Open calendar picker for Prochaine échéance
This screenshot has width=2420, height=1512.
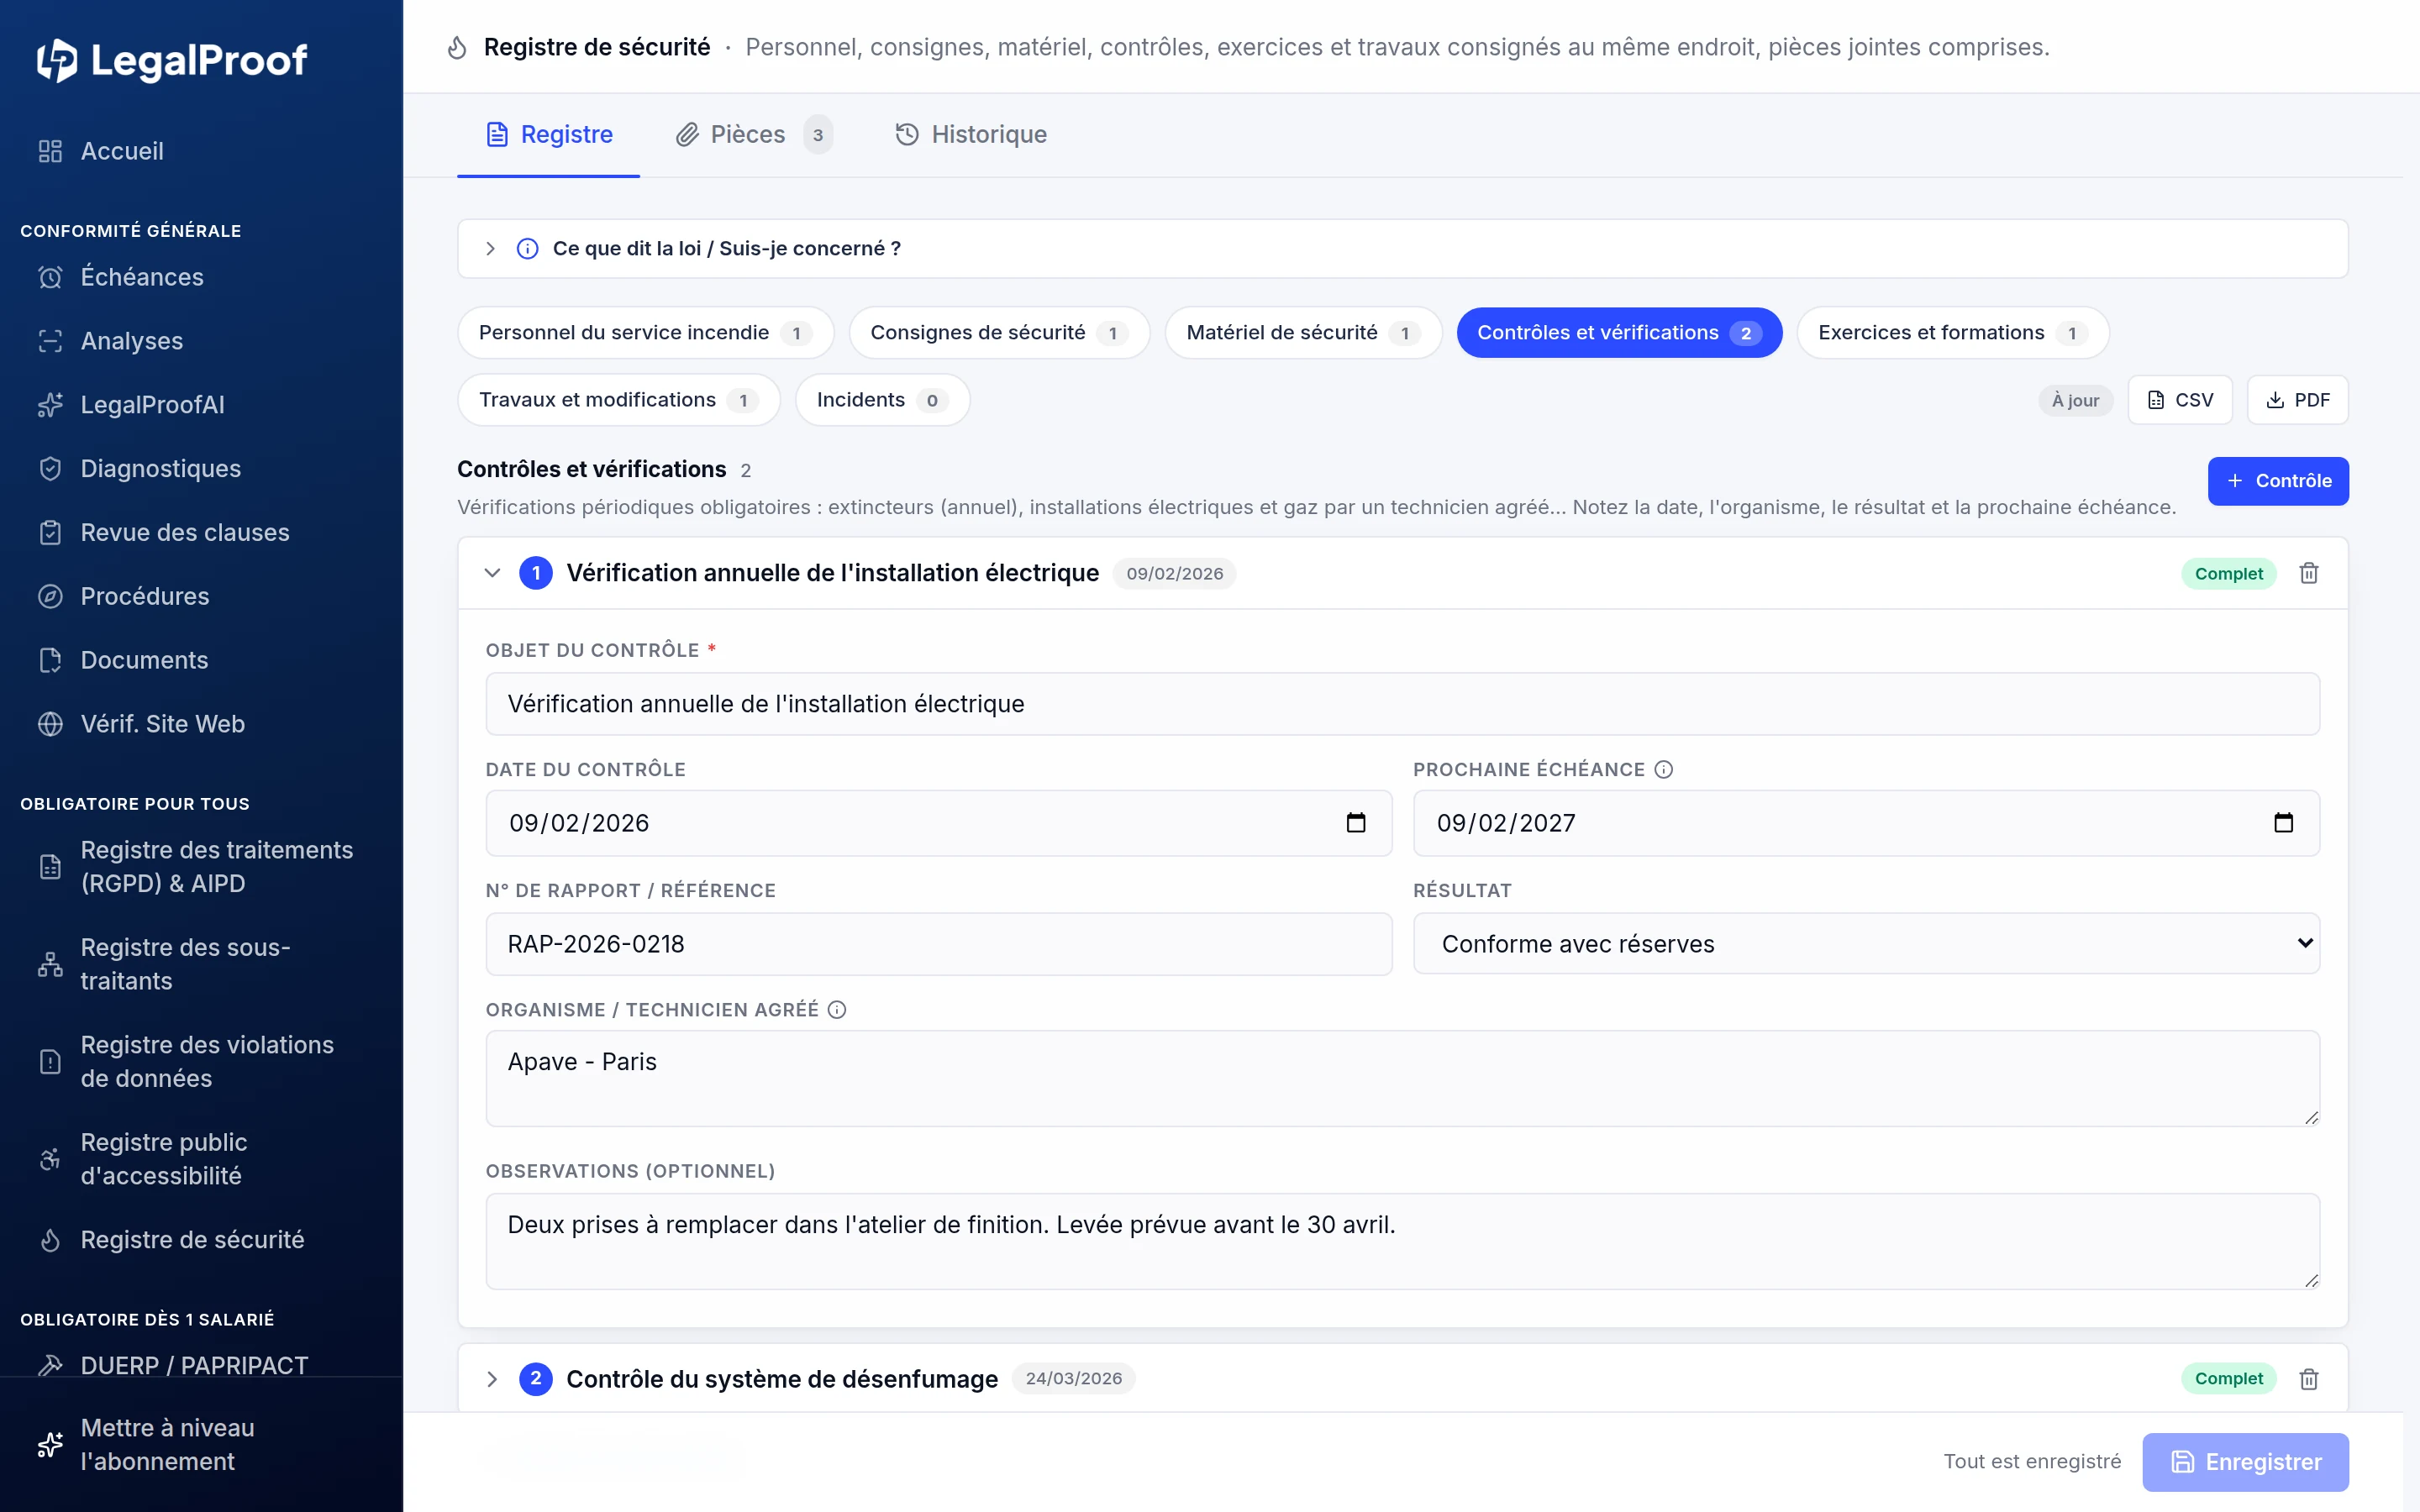[2283, 823]
